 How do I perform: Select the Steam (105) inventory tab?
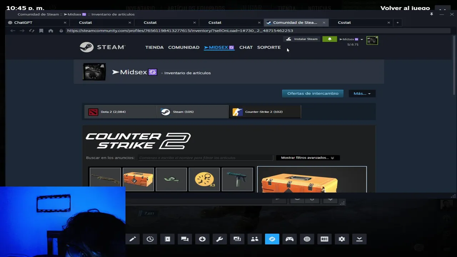point(193,112)
